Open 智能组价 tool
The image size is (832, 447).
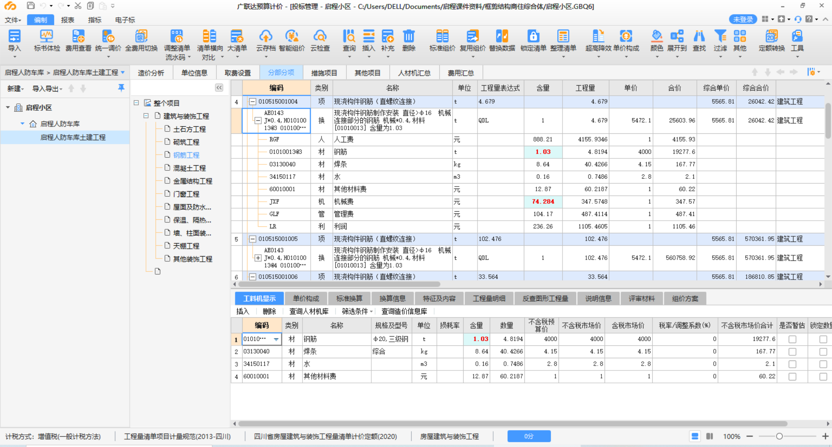pyautogui.click(x=292, y=36)
